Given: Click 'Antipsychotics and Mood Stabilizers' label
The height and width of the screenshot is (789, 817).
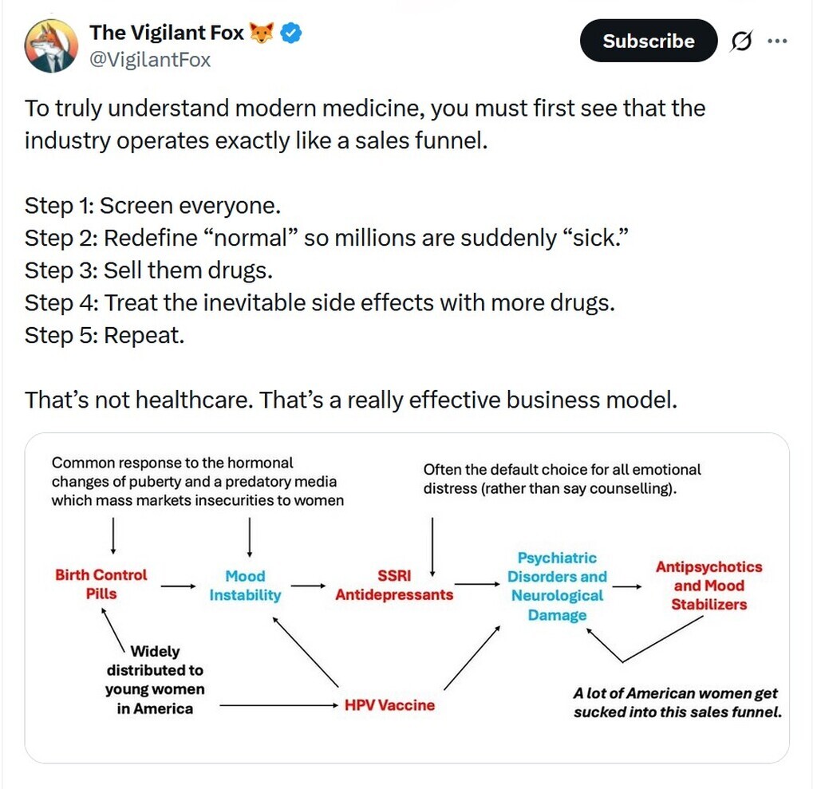Looking at the screenshot, I should pos(708,586).
